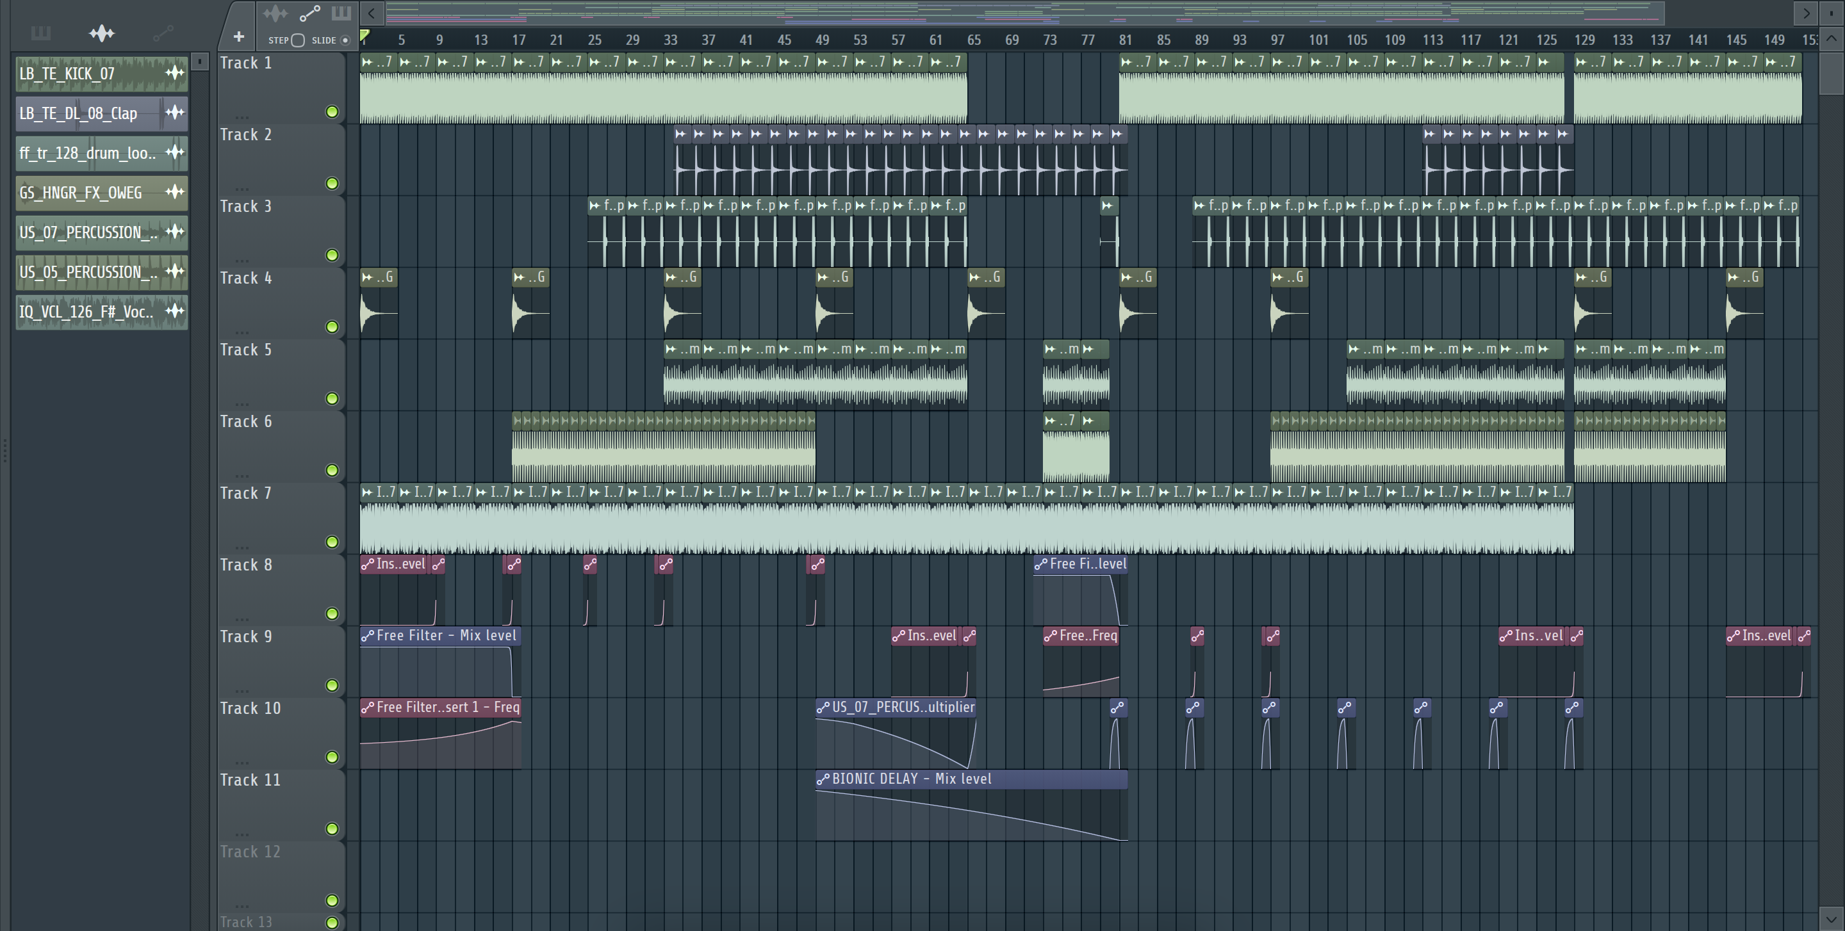1845x931 pixels.
Task: Mute Track 12 with its green light
Action: [x=332, y=900]
